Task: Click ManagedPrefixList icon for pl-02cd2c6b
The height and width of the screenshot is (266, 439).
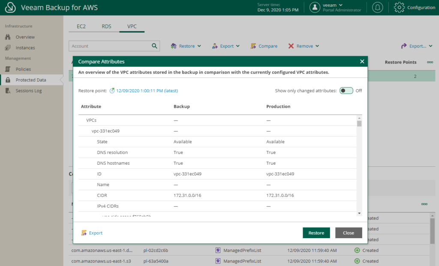Action: coord(218,250)
